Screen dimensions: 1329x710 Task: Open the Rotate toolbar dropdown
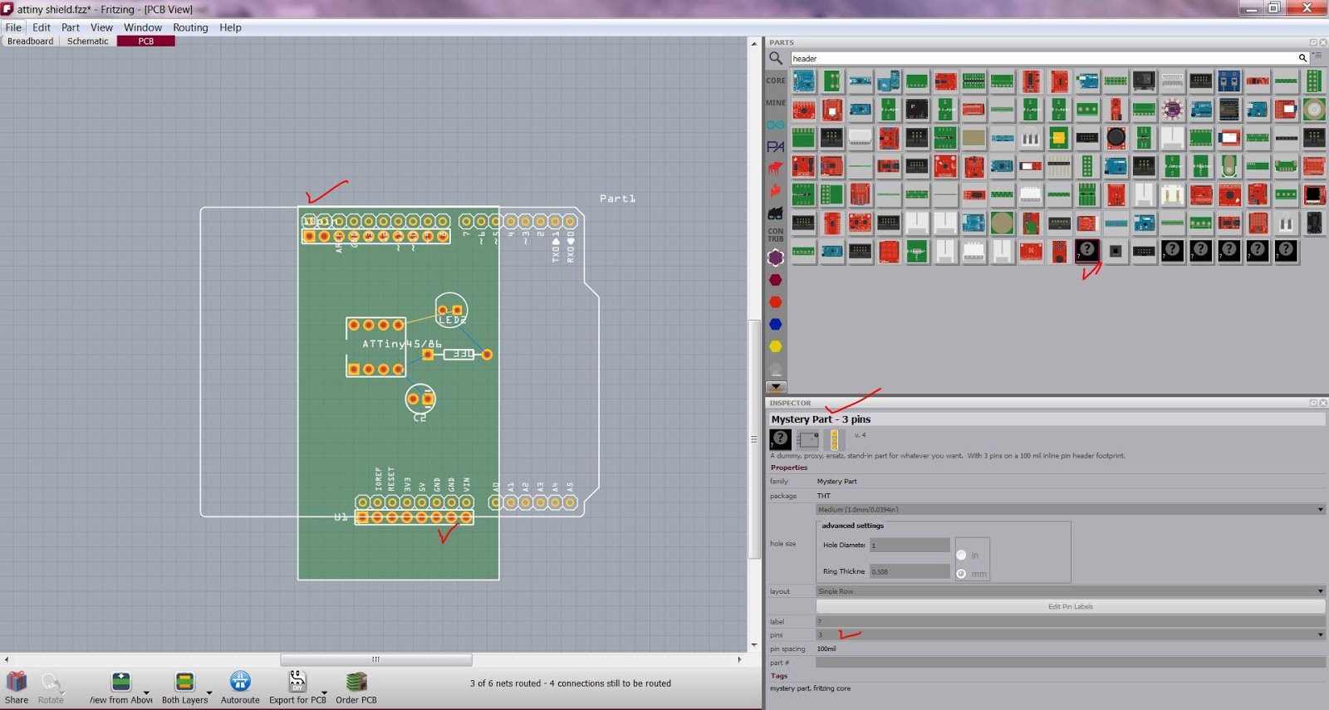[x=63, y=693]
